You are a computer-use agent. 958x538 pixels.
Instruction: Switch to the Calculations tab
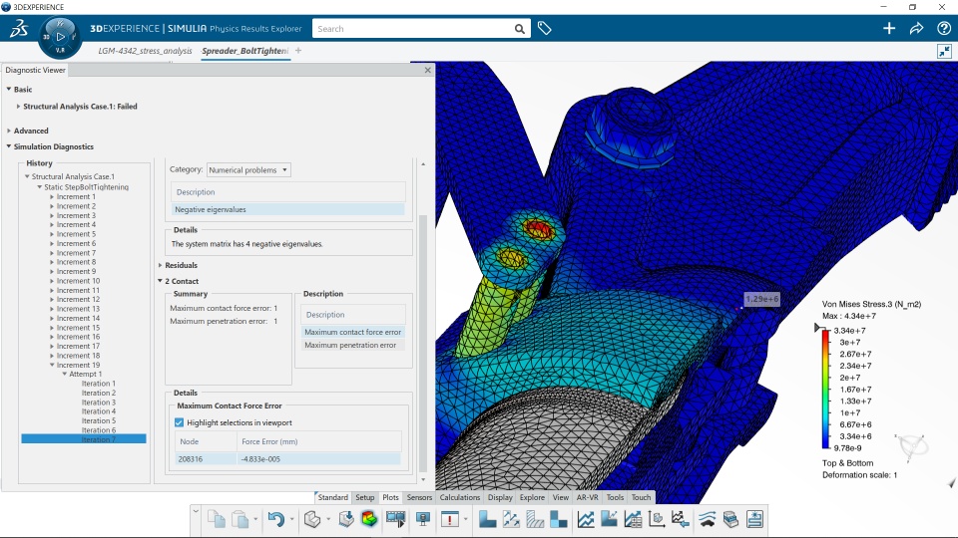[x=459, y=497]
